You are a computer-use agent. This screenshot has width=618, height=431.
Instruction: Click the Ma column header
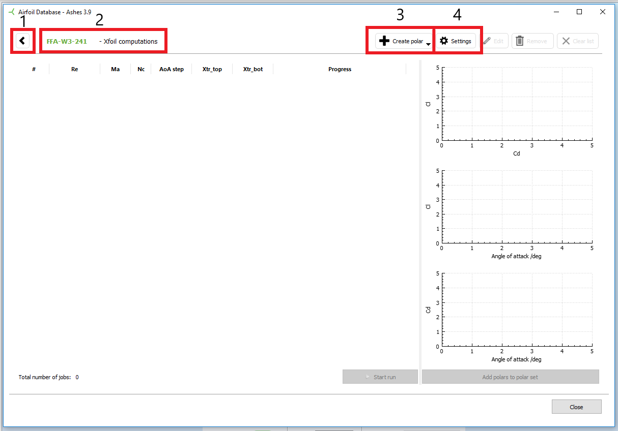[116, 69]
